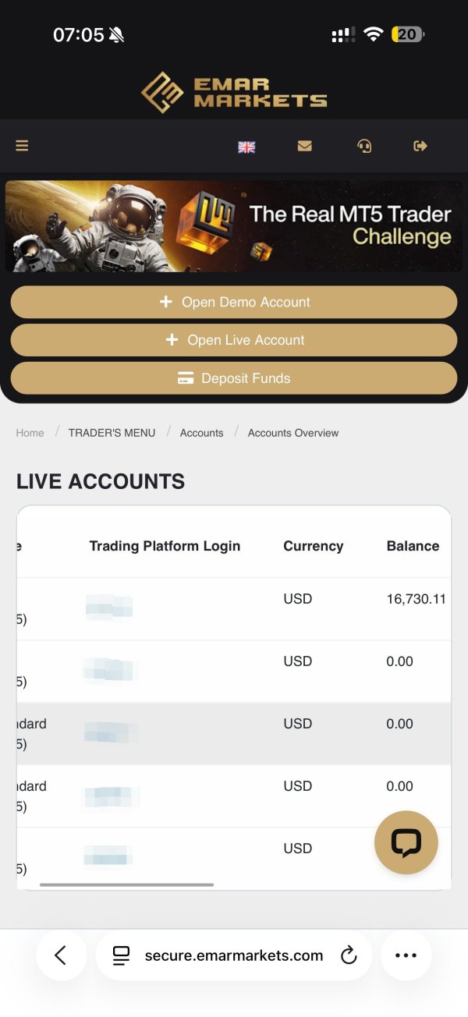Open the live chat bubble
468x1017 pixels.
pyautogui.click(x=406, y=842)
